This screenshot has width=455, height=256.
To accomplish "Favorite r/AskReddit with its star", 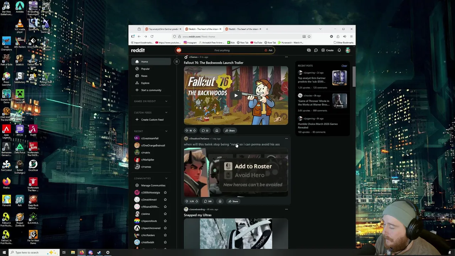I will 165,242.
